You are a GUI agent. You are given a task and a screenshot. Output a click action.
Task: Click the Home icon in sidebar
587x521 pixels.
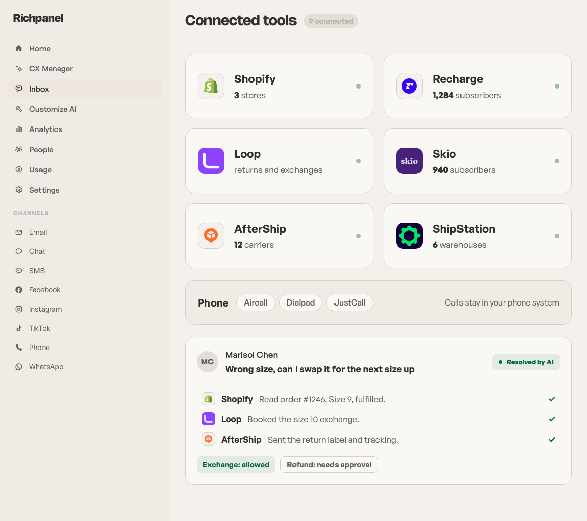pyautogui.click(x=19, y=48)
